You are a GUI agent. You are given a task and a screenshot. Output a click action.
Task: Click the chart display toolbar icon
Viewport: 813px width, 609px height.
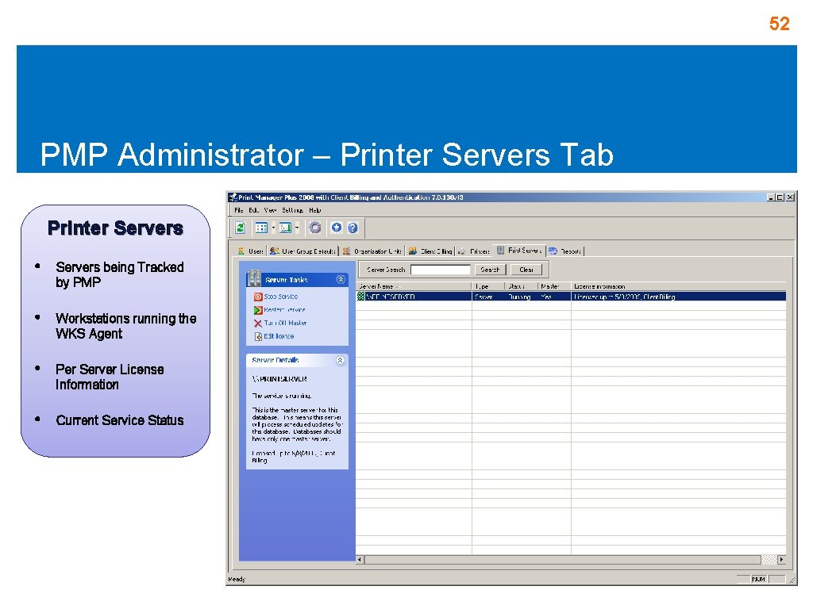(x=285, y=228)
